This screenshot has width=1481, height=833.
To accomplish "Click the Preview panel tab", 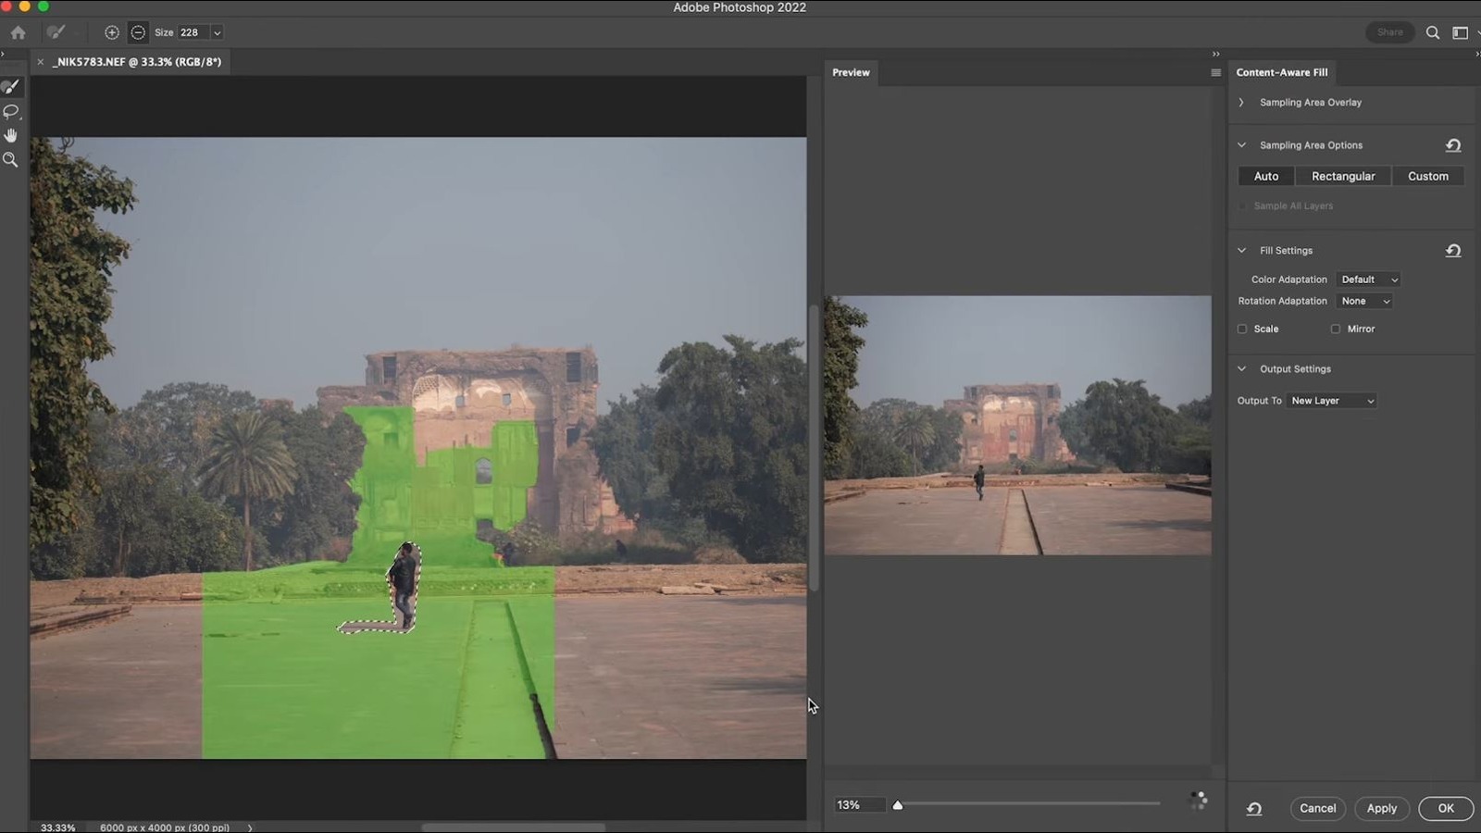I will (x=850, y=72).
